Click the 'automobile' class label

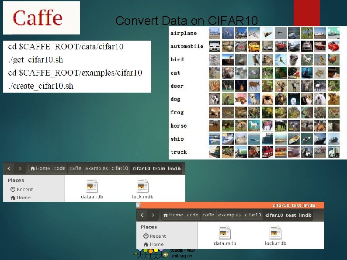coord(187,46)
